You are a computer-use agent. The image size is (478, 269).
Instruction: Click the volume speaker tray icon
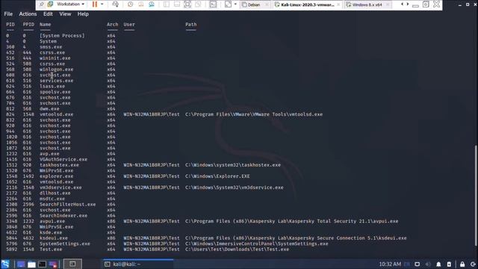click(x=428, y=264)
